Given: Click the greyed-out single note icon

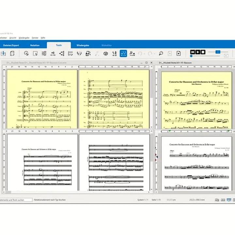Looking at the screenshot, I should point(97,54).
